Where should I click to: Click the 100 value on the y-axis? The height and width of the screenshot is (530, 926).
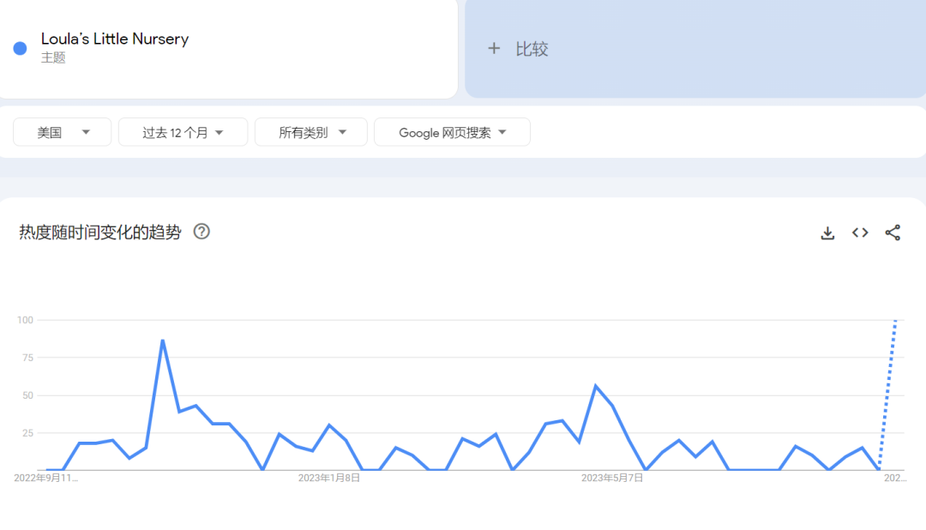(x=26, y=320)
